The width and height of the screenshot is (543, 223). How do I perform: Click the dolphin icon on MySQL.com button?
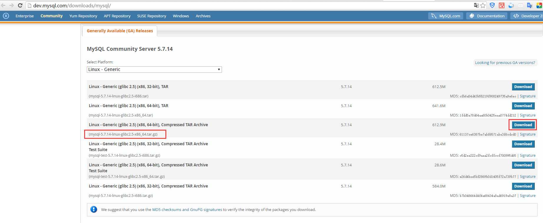point(434,16)
